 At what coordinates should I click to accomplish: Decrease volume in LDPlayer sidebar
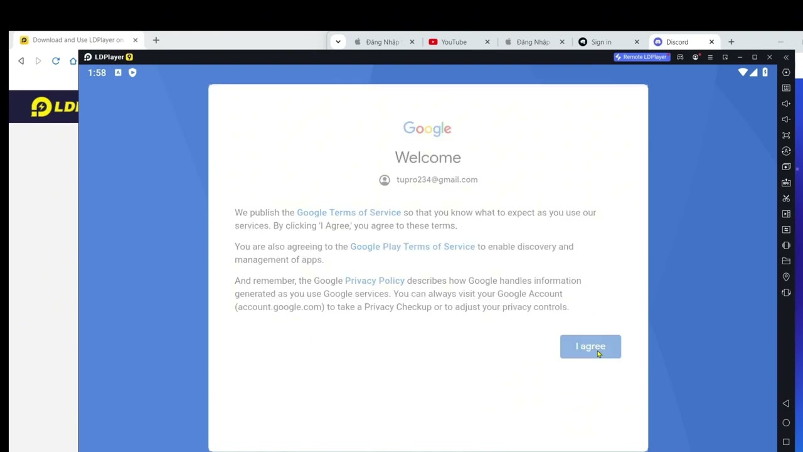[x=786, y=119]
